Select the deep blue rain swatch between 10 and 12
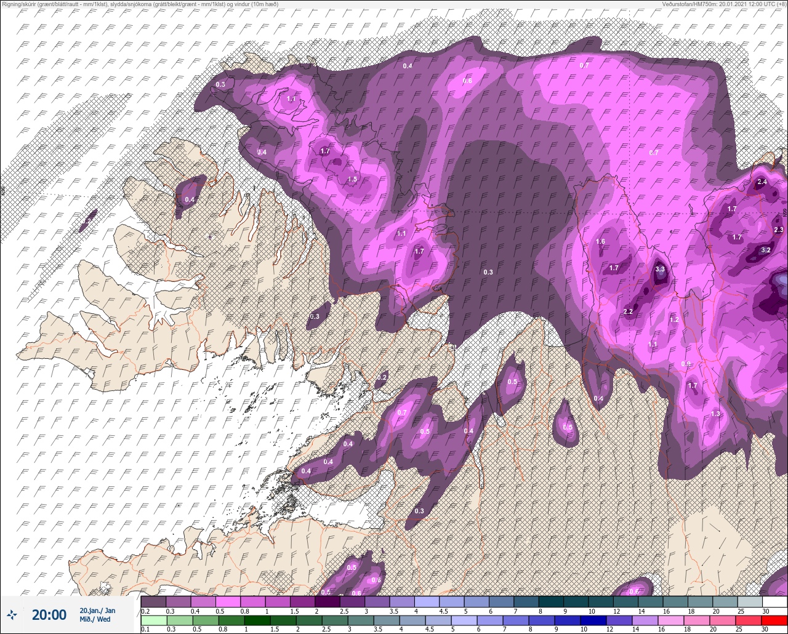 point(593,620)
